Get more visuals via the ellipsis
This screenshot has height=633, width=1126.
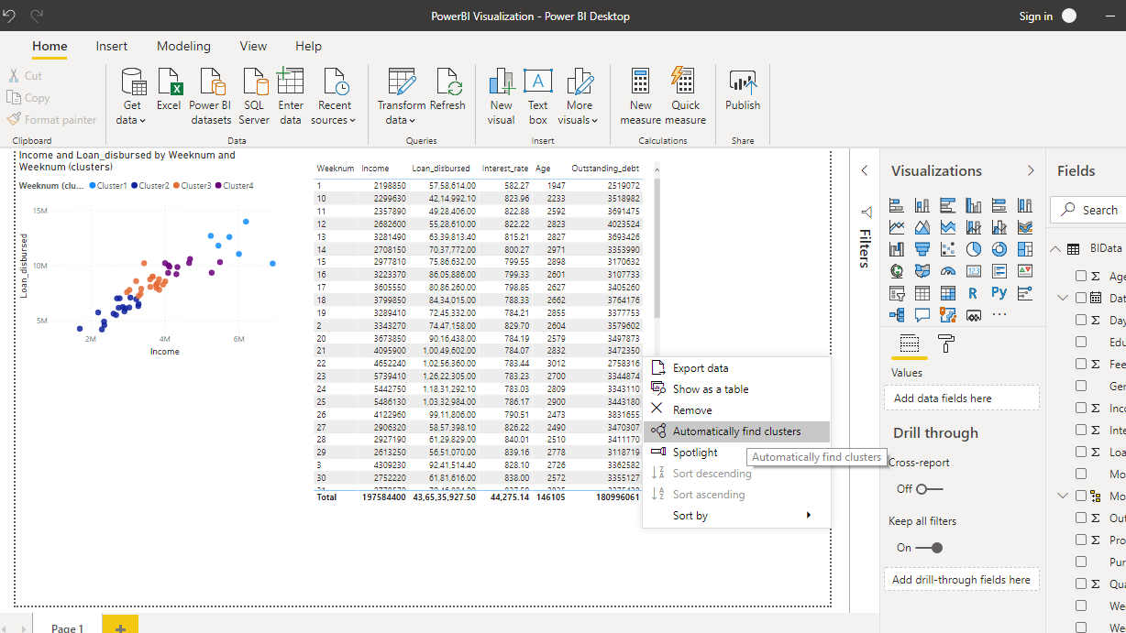[999, 315]
